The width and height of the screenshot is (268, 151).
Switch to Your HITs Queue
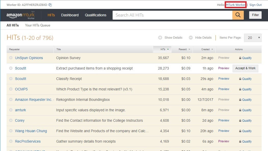point(38,25)
